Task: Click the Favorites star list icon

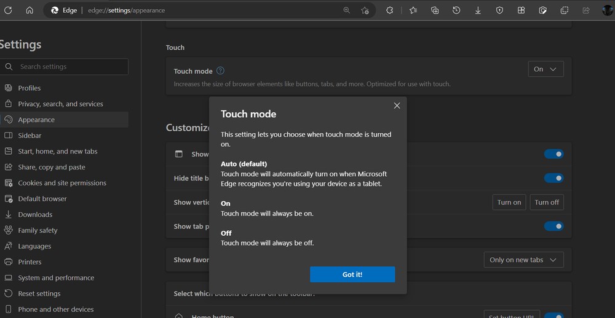Action: [x=413, y=10]
